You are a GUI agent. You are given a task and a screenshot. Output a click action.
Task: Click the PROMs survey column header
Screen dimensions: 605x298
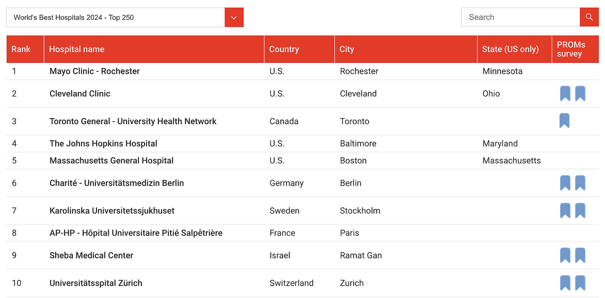575,49
